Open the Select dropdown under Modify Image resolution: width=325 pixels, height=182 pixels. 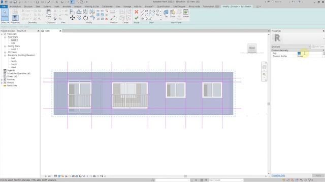tap(5, 22)
